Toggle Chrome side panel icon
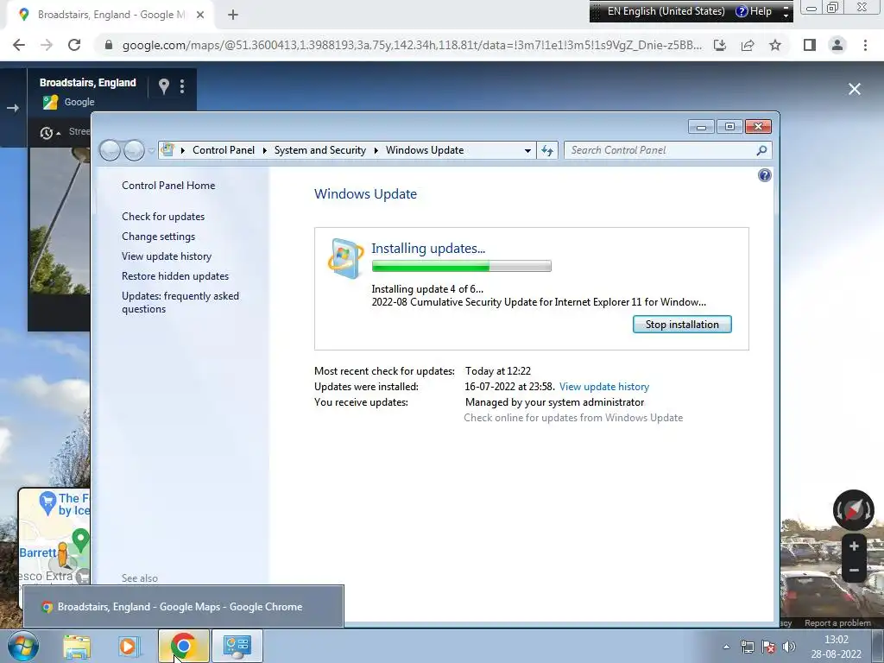This screenshot has width=884, height=663. point(810,45)
